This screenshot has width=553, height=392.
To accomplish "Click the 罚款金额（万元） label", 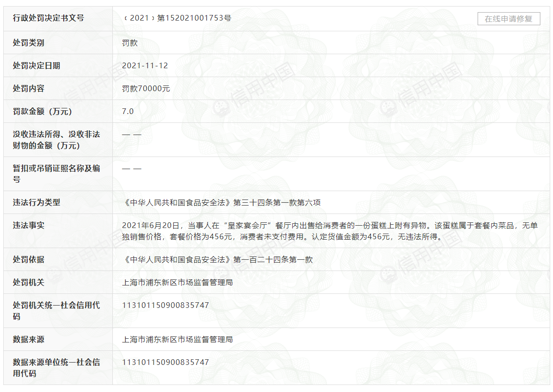I will 42,111.
